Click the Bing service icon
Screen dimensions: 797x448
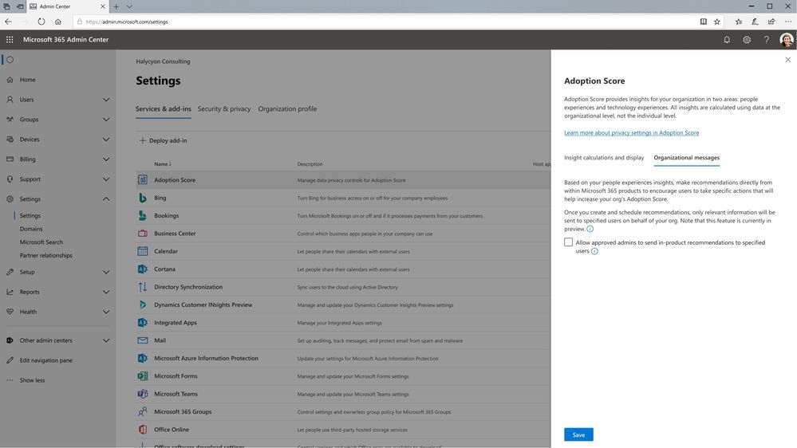143,198
